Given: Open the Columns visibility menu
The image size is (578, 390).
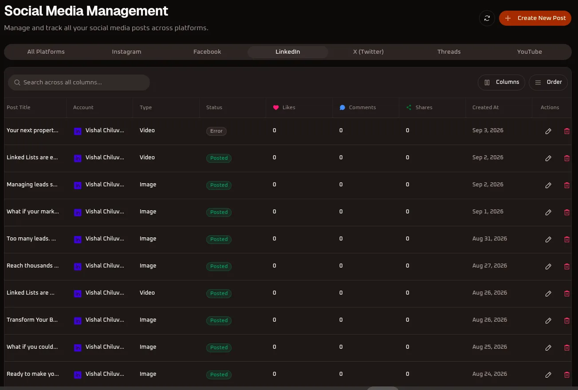Looking at the screenshot, I should [501, 82].
